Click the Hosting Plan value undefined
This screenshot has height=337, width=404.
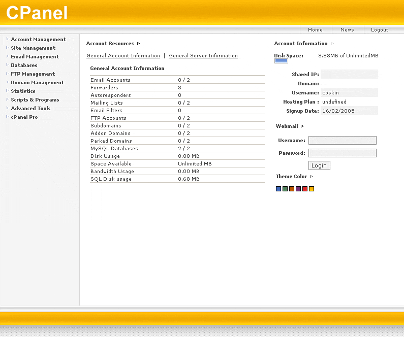pos(334,102)
